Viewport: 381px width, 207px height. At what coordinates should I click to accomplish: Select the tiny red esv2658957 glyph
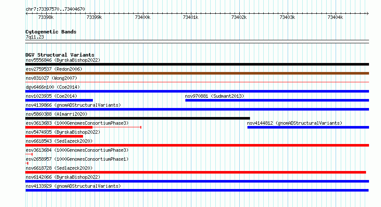(27, 163)
